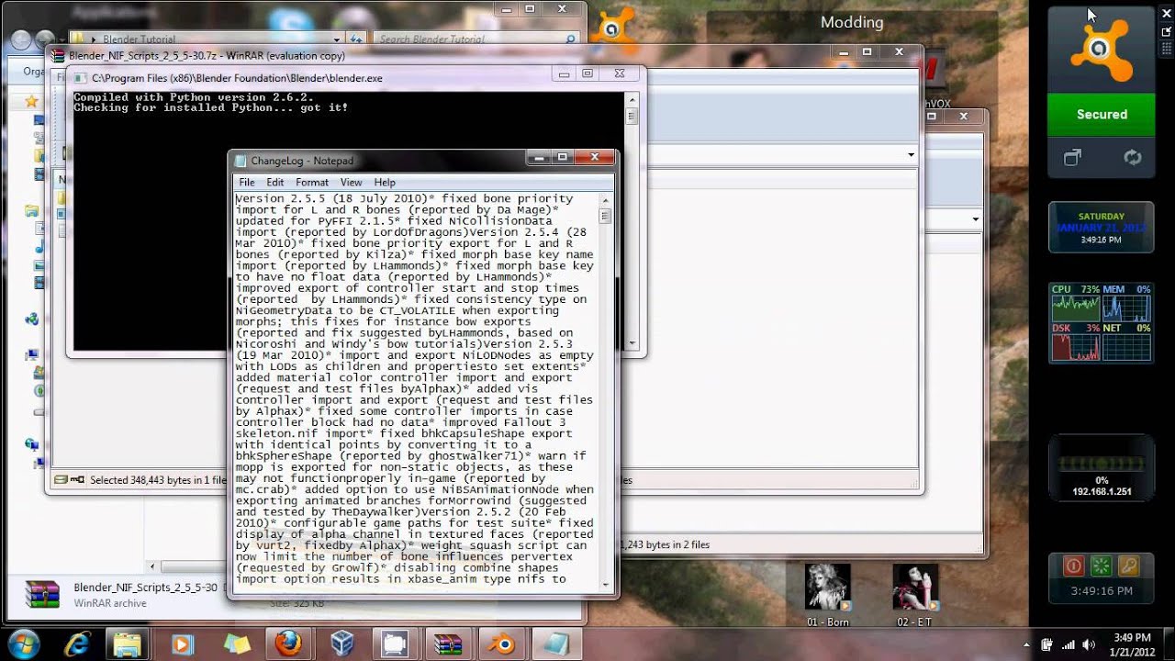Open Windows Explorer from the taskbar
The image size is (1175, 661).
(x=128, y=644)
